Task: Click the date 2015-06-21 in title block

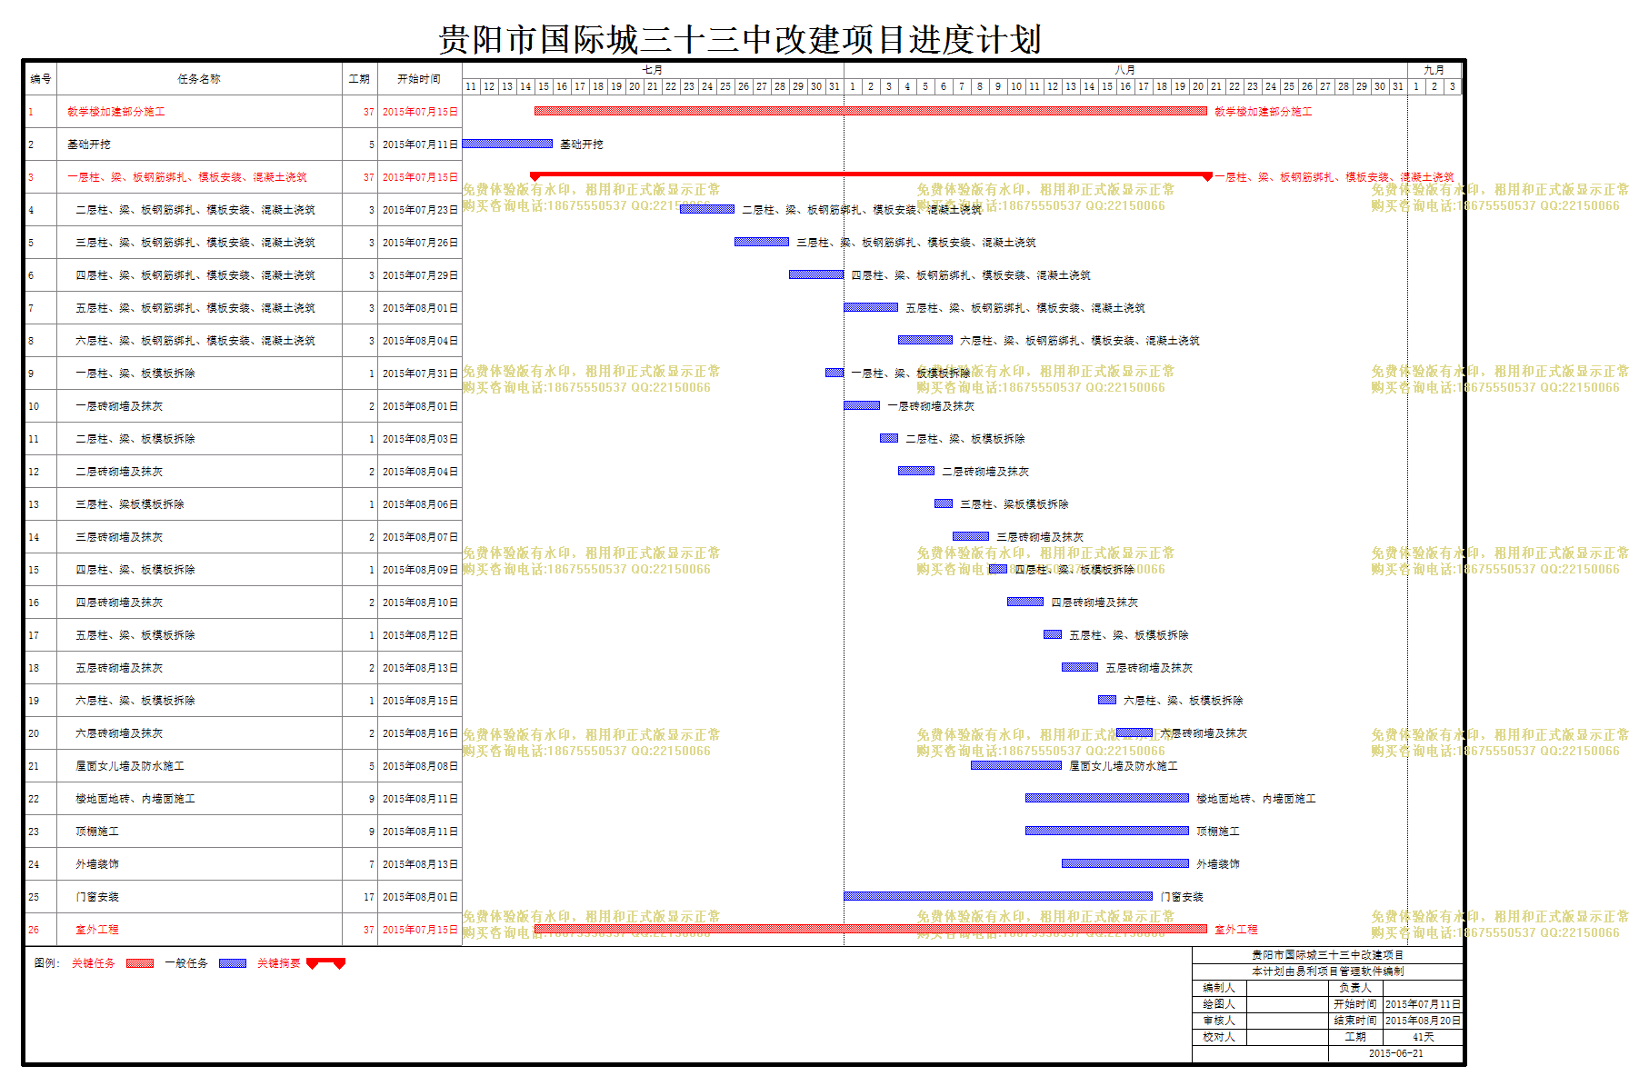Action: (x=1395, y=1053)
